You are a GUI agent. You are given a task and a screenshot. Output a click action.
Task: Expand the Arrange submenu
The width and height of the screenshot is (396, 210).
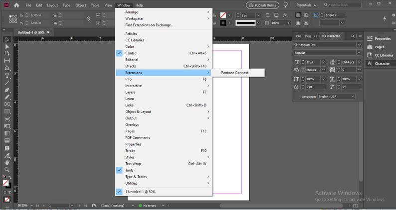pyautogui.click(x=164, y=12)
